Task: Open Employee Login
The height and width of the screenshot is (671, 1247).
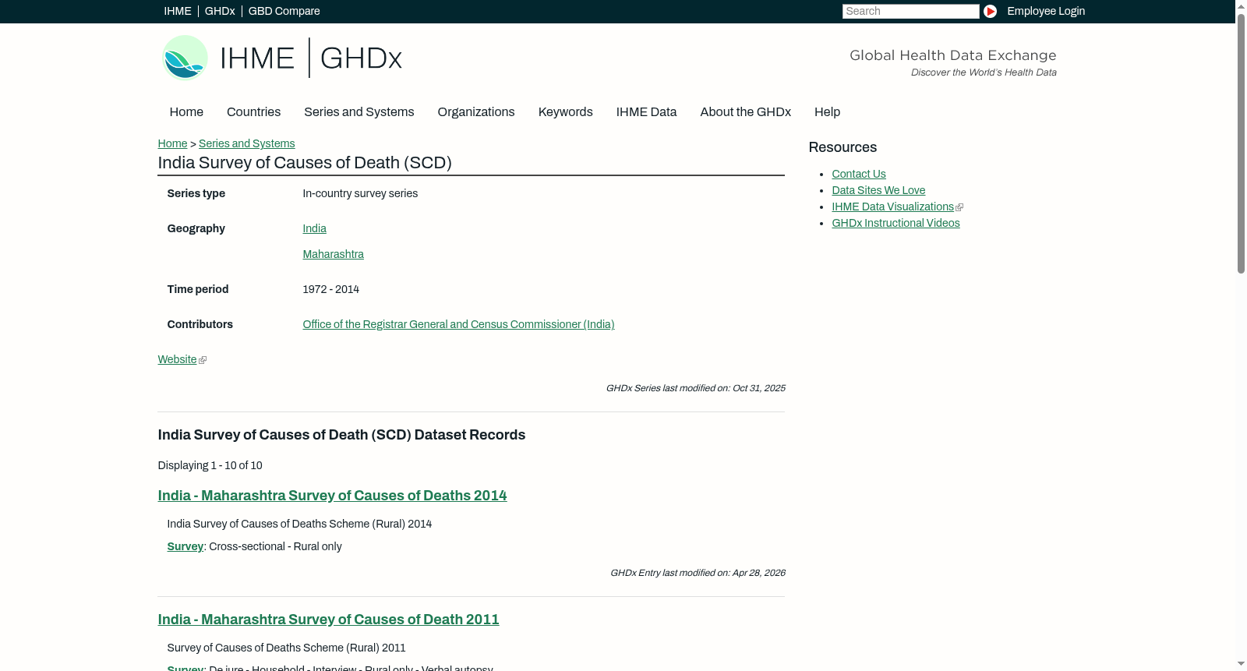Action: 1046,11
